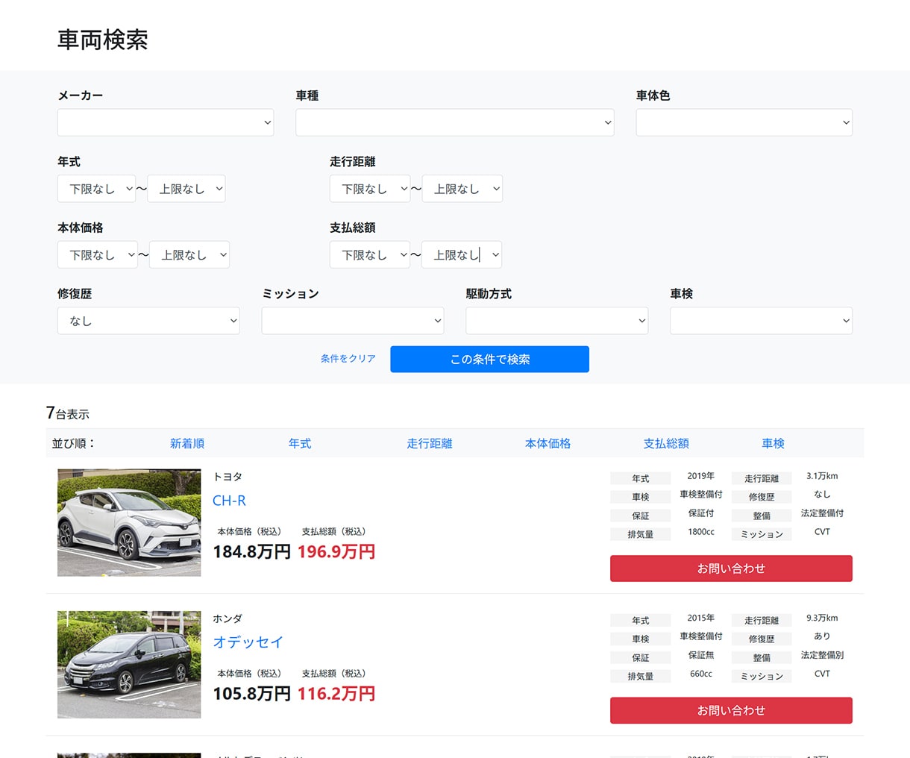This screenshot has width=910, height=758.
Task: Click the 1800cc displacement value
Action: pyautogui.click(x=701, y=532)
